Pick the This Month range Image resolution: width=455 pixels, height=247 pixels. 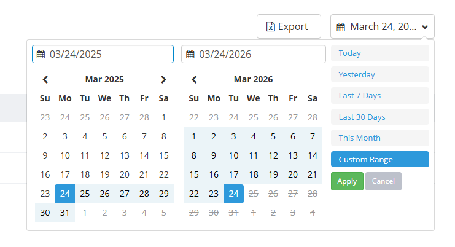(379, 138)
